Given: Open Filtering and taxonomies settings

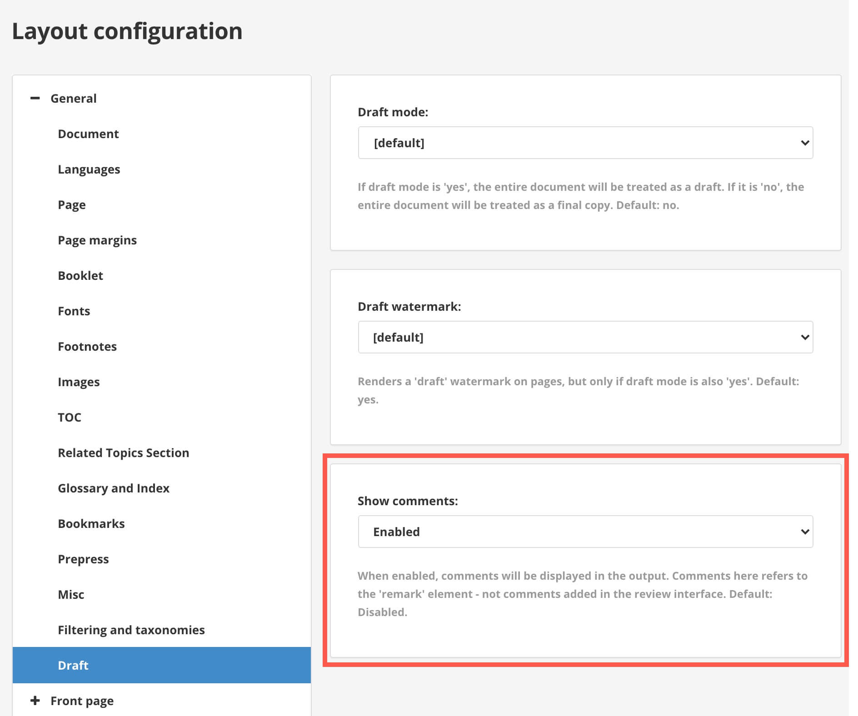Looking at the screenshot, I should (131, 630).
